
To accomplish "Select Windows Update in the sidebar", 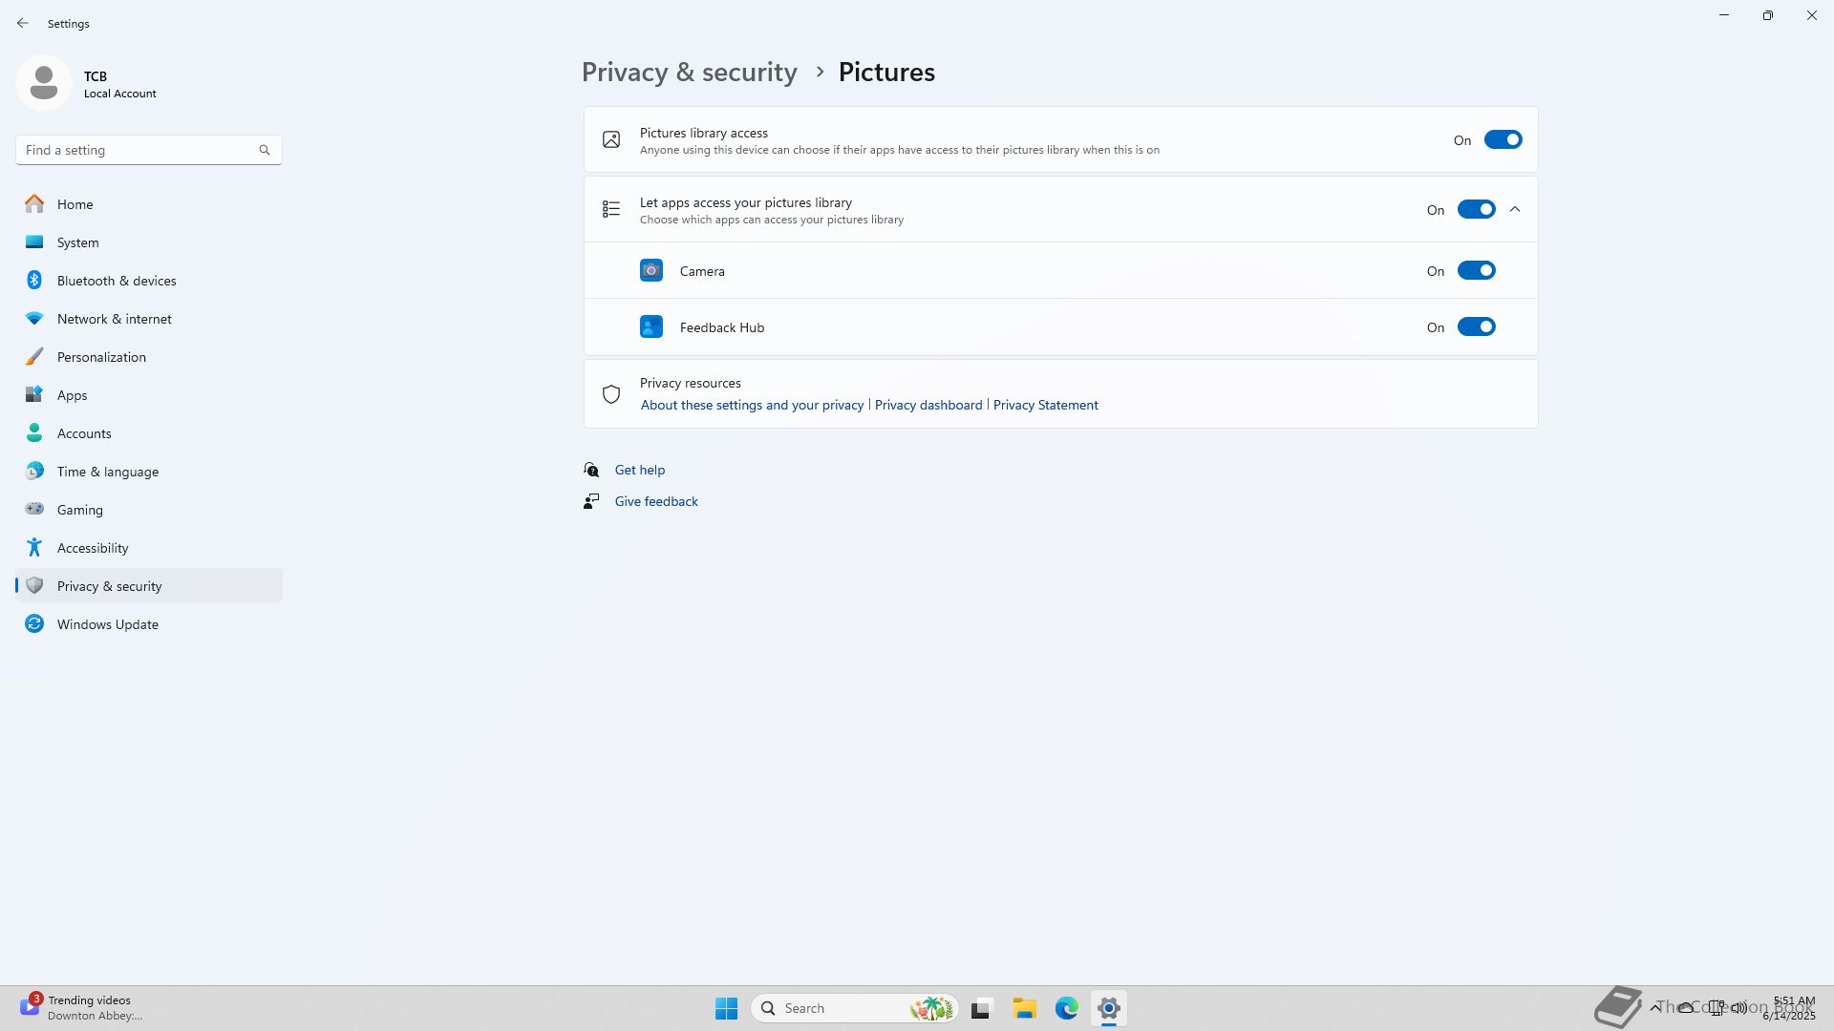I will (107, 624).
